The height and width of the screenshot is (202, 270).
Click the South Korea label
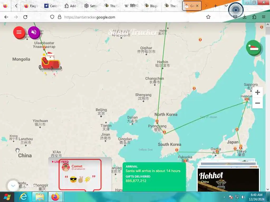click(170, 144)
